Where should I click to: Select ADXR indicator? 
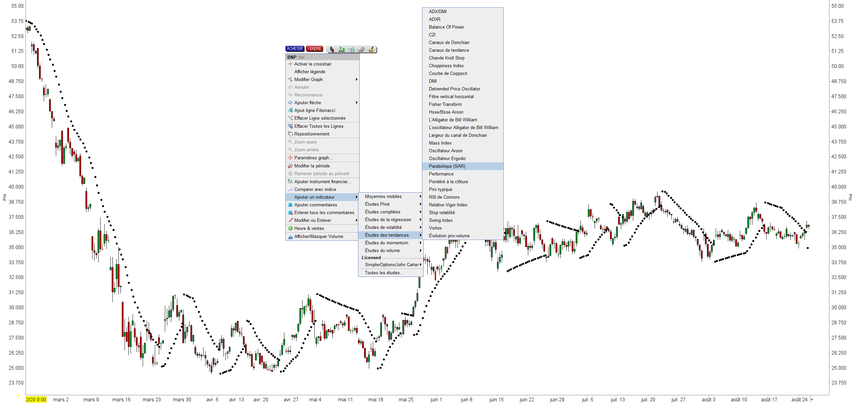(x=463, y=19)
